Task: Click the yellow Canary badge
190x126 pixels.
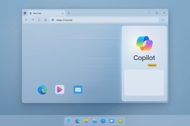Action: (x=152, y=65)
